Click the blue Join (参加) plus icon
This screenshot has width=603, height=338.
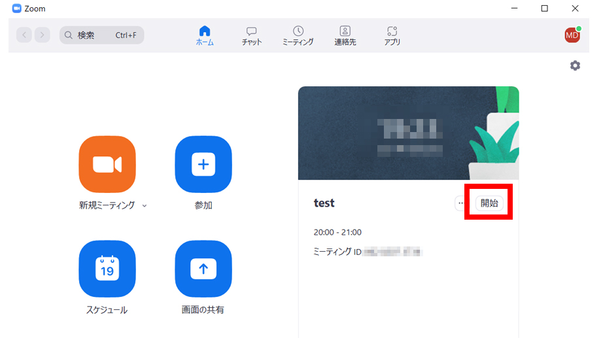pyautogui.click(x=203, y=164)
